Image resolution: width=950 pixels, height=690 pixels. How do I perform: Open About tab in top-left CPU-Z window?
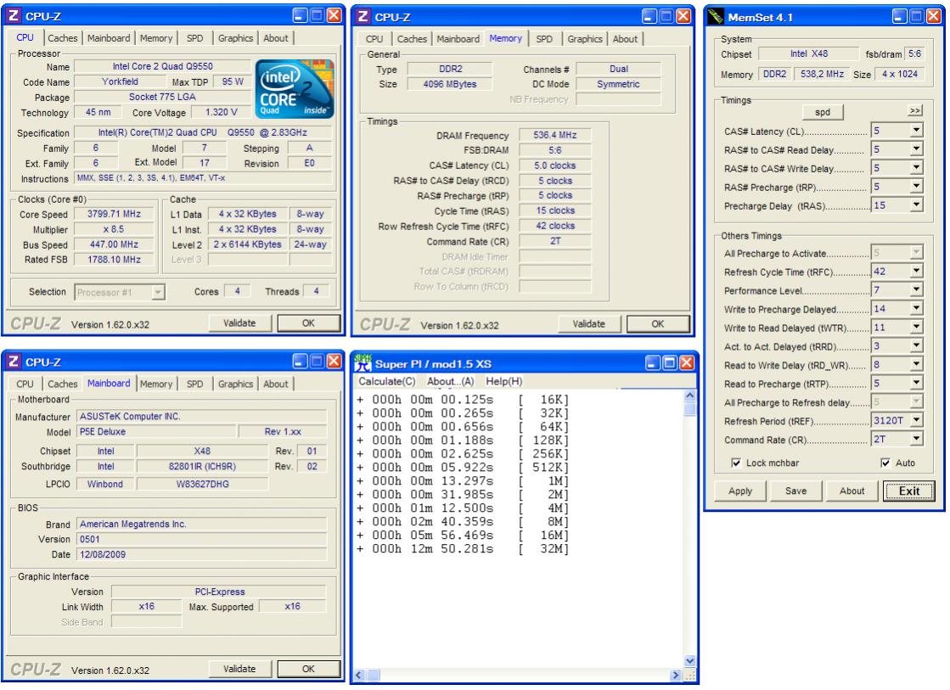[x=276, y=38]
